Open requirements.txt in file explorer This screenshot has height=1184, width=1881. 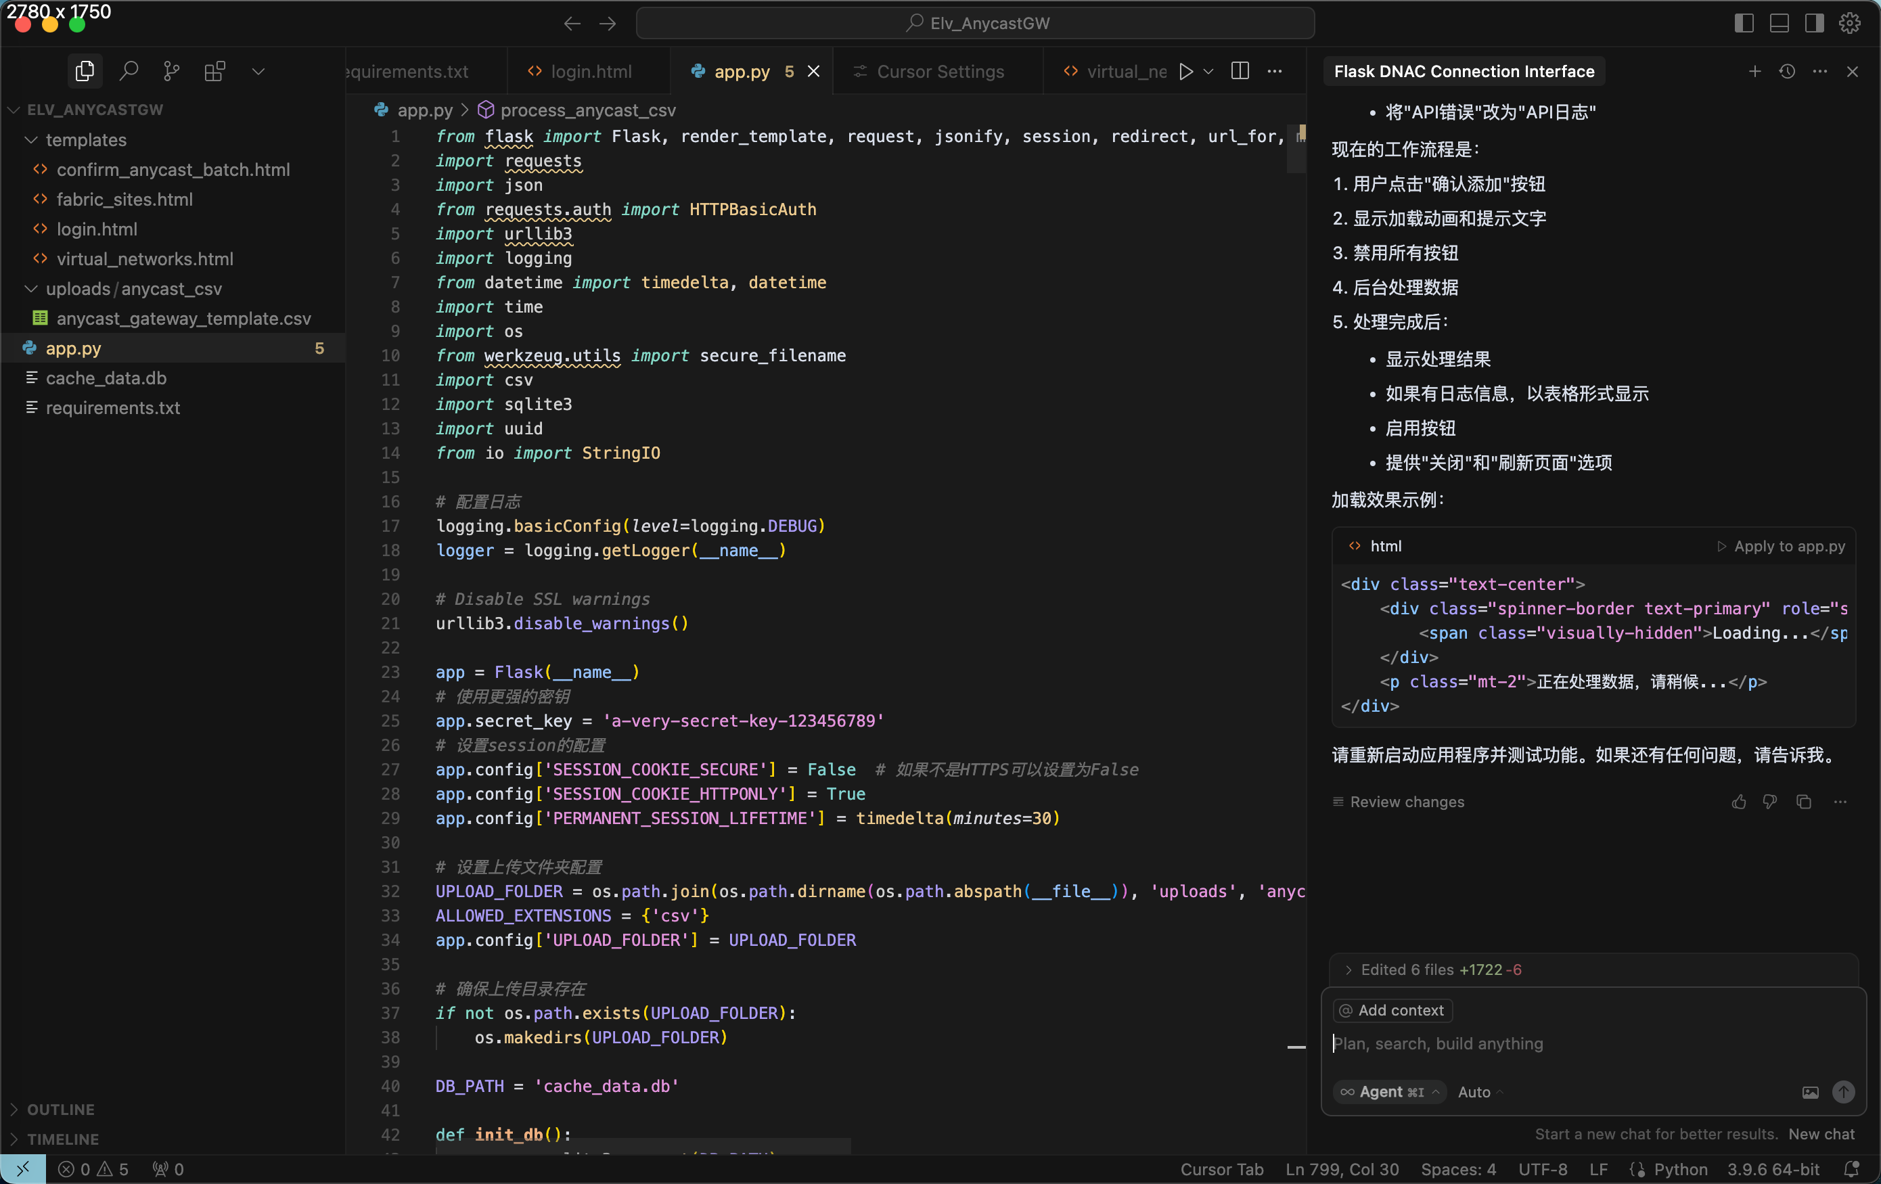coord(173,407)
